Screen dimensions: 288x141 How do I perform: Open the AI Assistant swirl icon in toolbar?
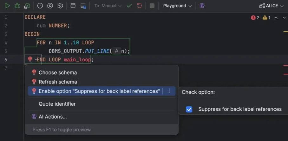[x=202, y=6]
